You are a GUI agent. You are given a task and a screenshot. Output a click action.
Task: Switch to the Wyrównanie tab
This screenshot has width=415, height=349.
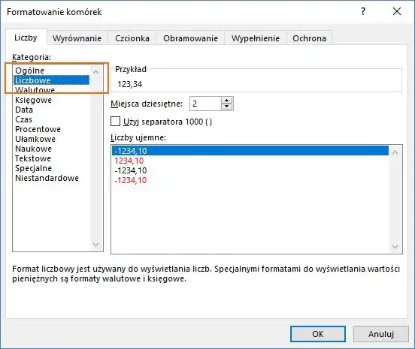(77, 38)
